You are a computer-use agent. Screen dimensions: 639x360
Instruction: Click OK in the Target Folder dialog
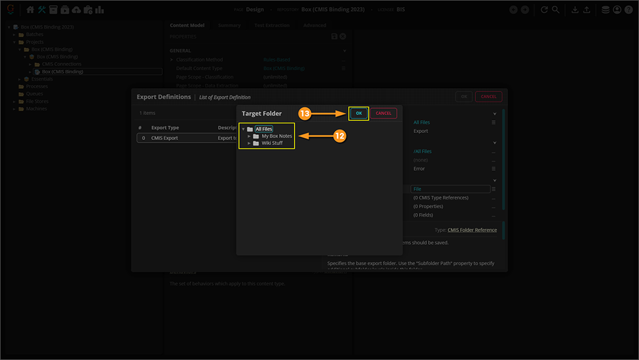(x=358, y=113)
